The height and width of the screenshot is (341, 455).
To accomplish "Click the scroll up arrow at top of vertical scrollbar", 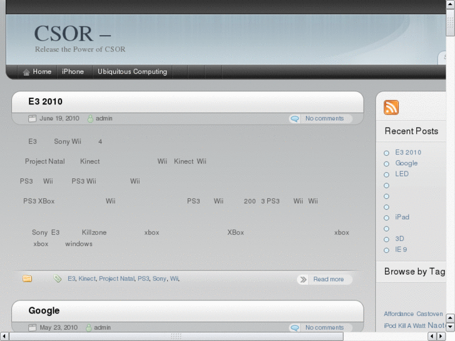I will (x=451, y=4).
